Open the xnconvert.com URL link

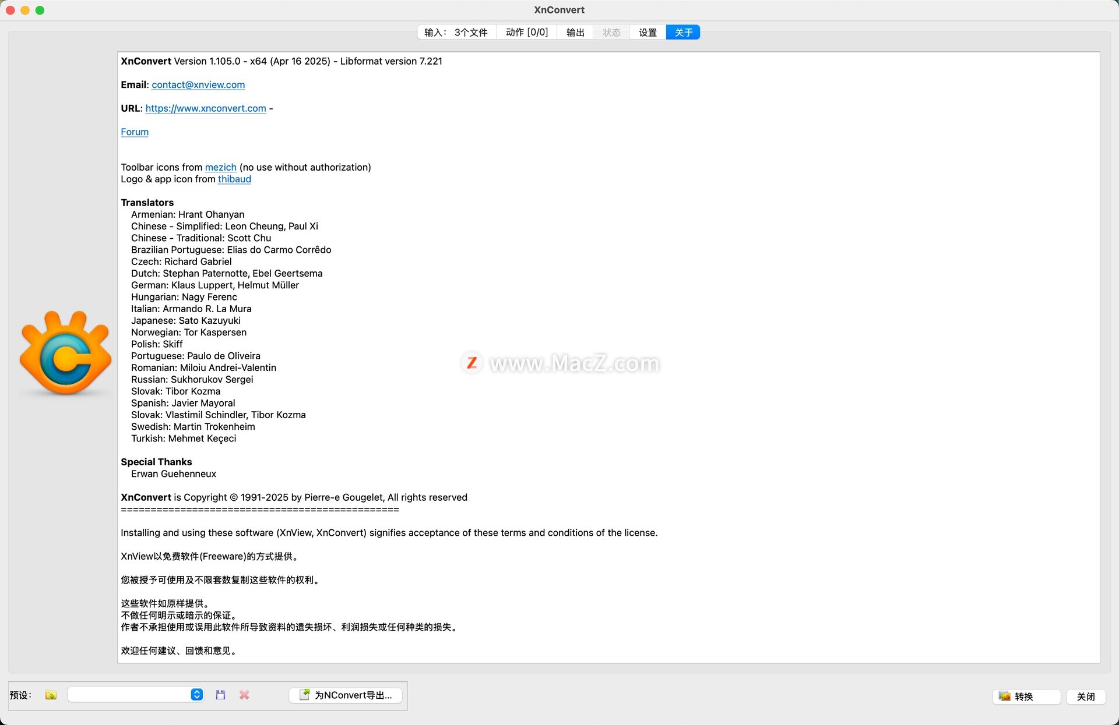(206, 108)
